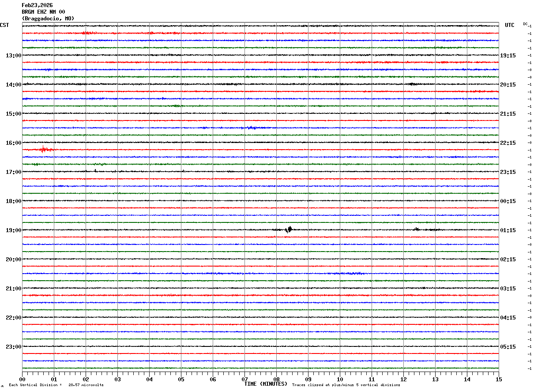Click the red burst on trace below 16:00
Screen dimensions: 534x391
coord(43,150)
